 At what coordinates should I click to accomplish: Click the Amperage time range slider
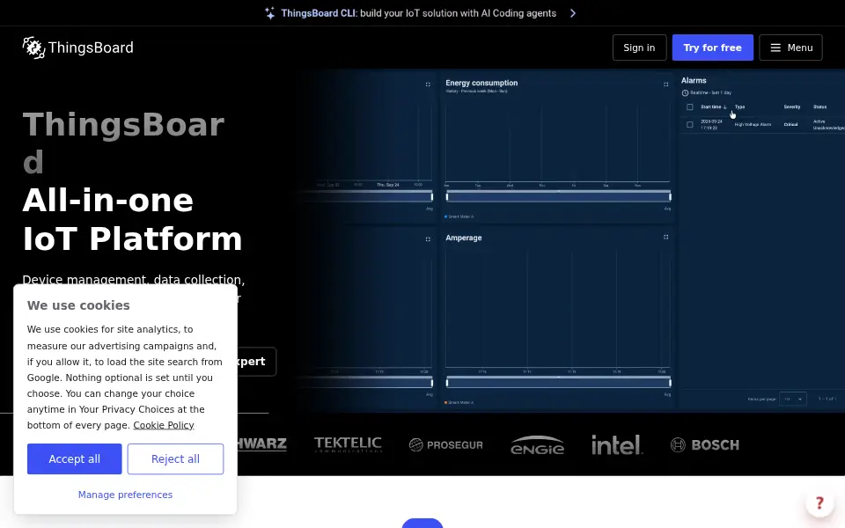558,383
